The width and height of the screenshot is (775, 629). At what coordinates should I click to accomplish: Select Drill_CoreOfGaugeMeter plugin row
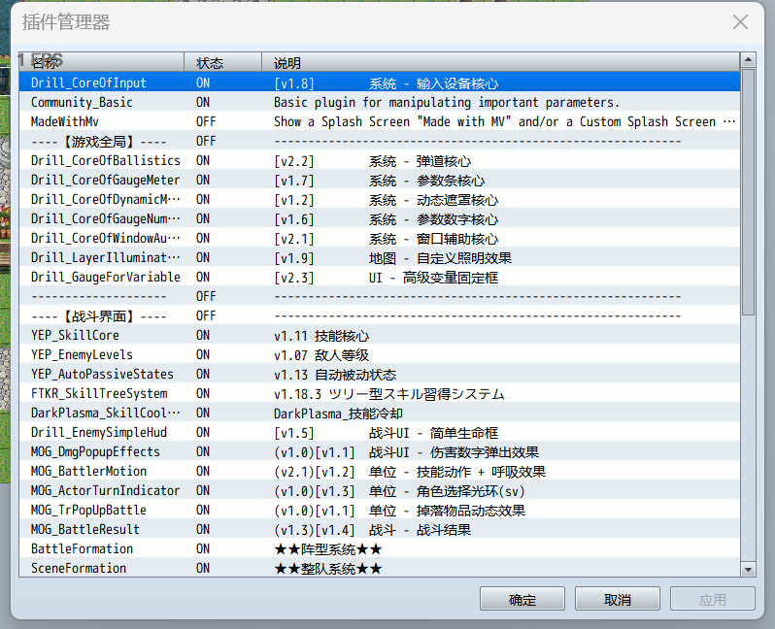[380, 180]
